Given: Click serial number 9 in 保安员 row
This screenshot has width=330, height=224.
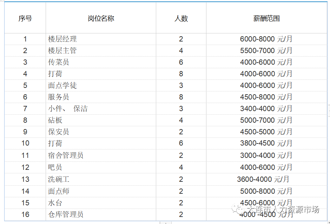Looking at the screenshot, I should click(x=25, y=132).
